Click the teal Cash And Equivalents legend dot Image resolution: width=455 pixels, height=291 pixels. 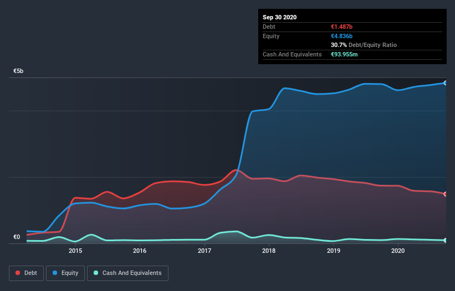[x=96, y=273]
